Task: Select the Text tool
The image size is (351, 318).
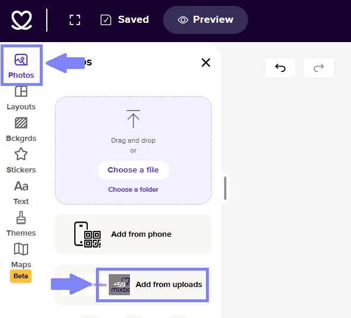Action: pyautogui.click(x=21, y=193)
